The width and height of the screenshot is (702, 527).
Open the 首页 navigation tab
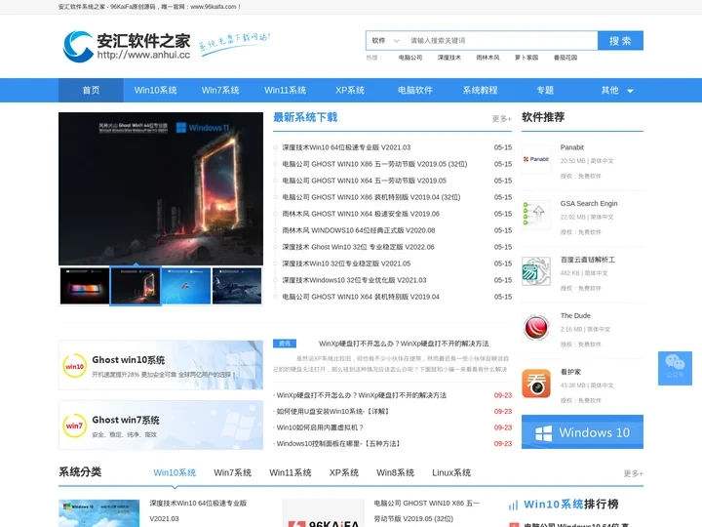(91, 90)
